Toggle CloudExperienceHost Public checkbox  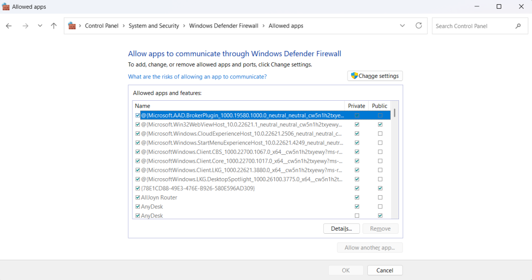(x=380, y=134)
